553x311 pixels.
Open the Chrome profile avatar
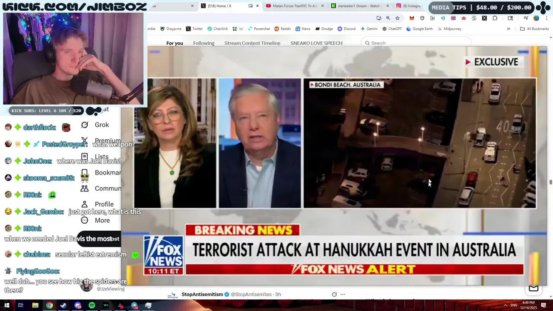click(x=536, y=18)
